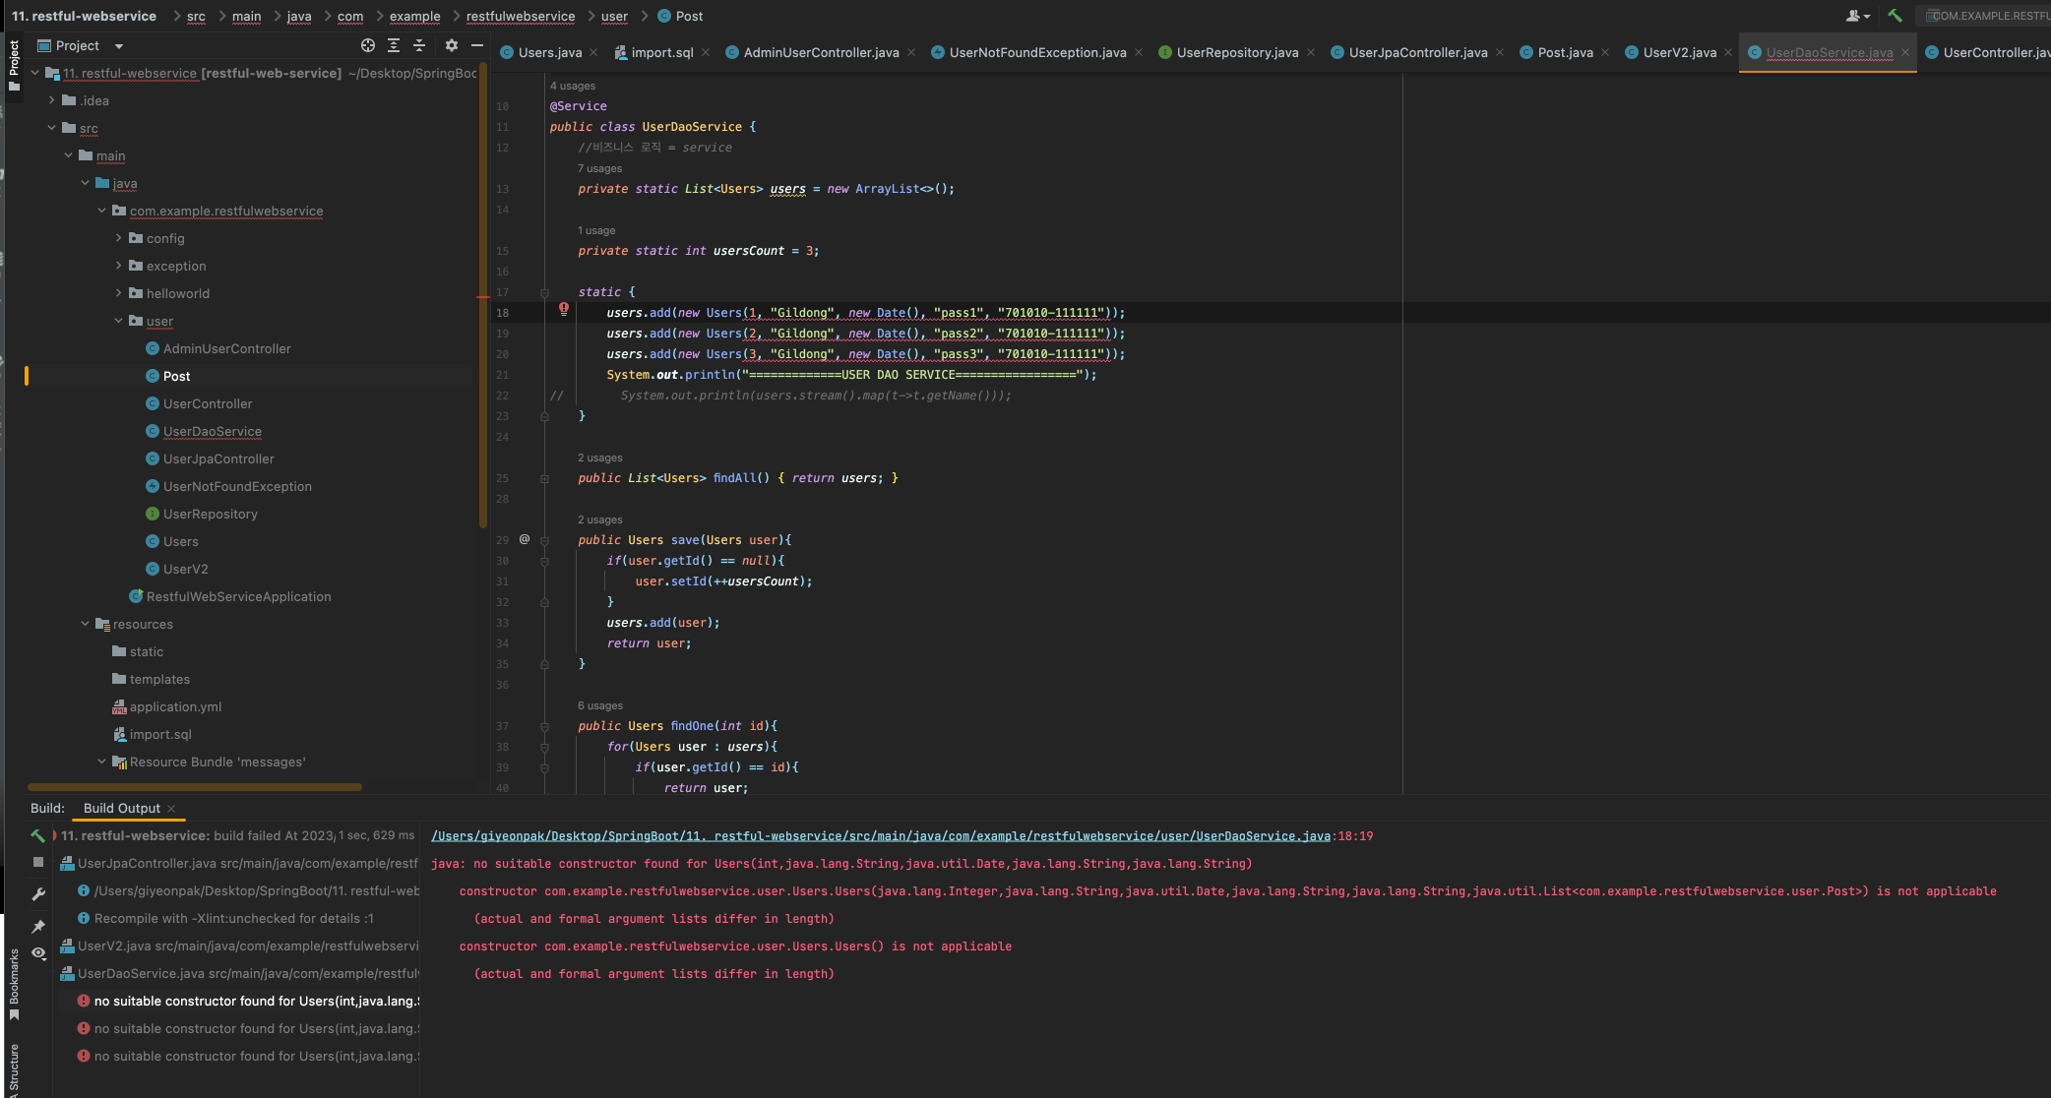Collapse the user package
Viewport: 2051px width, 1098px height.
(118, 321)
